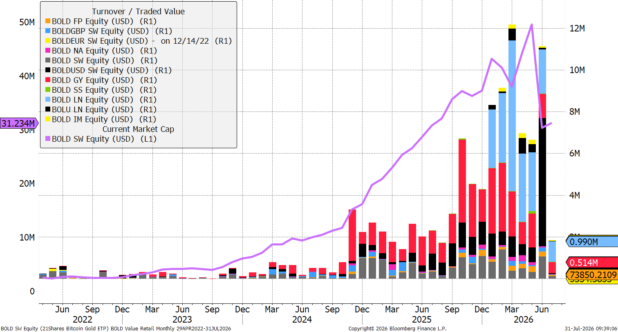The width and height of the screenshot is (618, 332).
Task: Click the 12M right axis label
Action: [x=577, y=28]
